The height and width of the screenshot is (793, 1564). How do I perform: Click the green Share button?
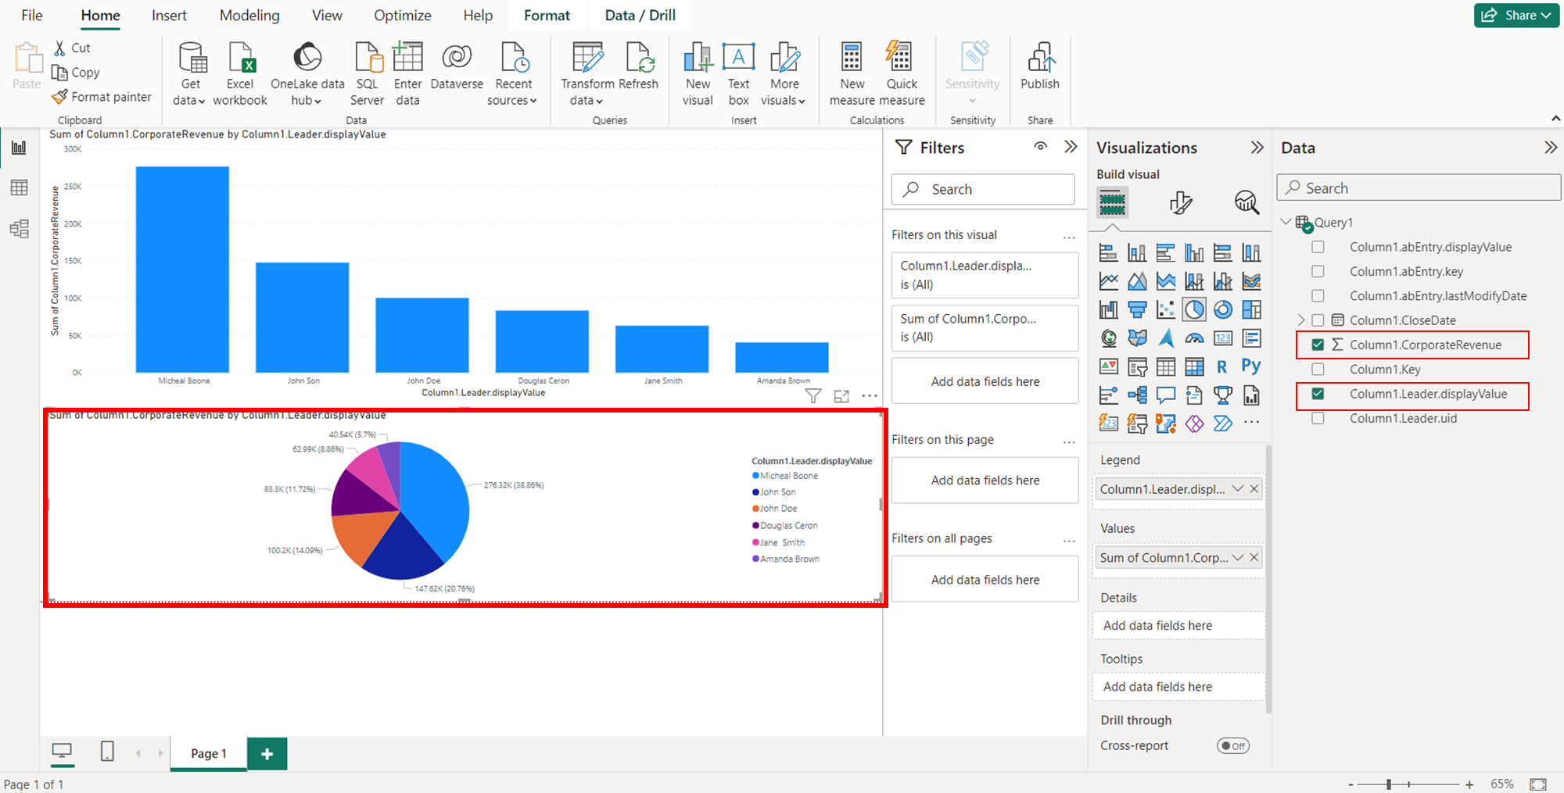[1516, 15]
